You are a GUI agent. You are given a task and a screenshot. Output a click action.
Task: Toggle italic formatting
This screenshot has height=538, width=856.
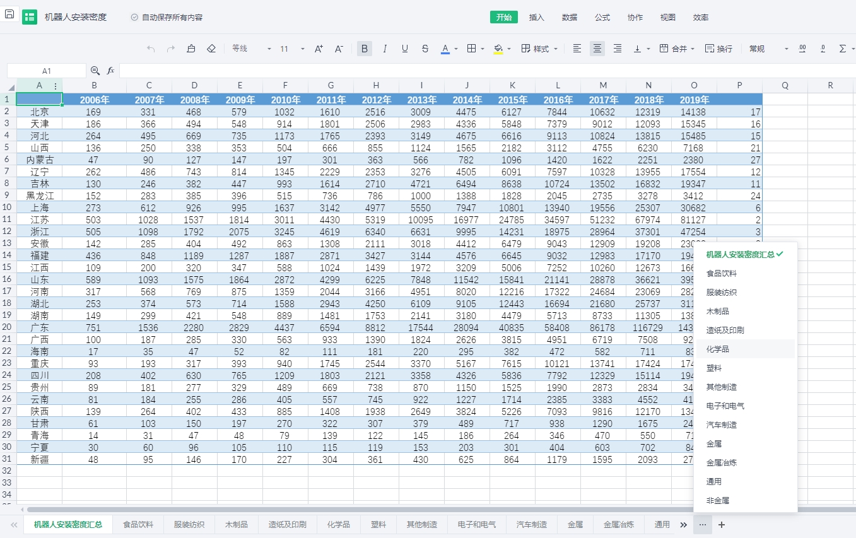coord(385,49)
